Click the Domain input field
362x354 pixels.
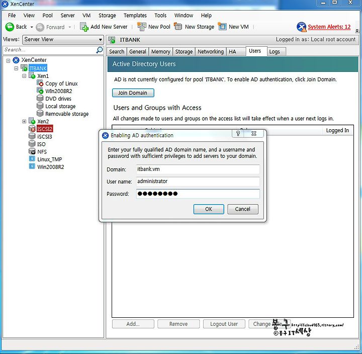[x=198, y=169]
